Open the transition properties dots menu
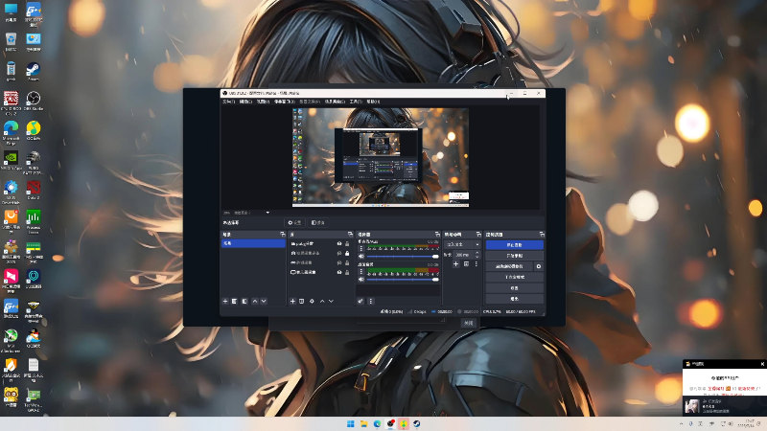The image size is (767, 431). click(x=476, y=264)
